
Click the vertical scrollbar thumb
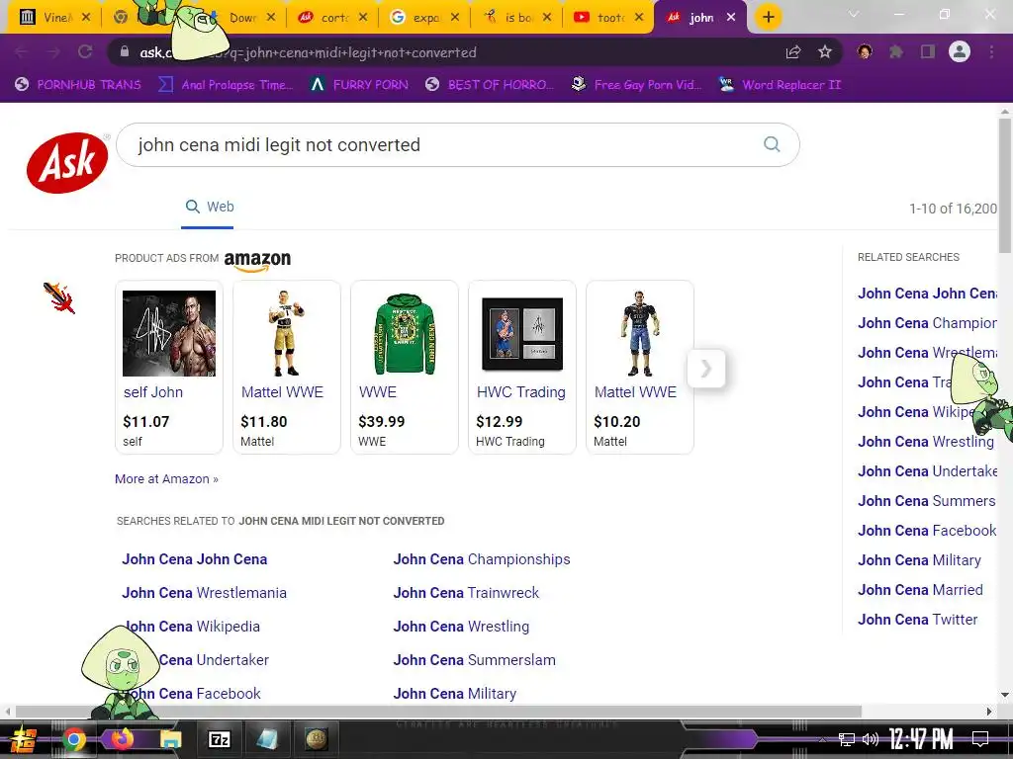tap(1005, 185)
